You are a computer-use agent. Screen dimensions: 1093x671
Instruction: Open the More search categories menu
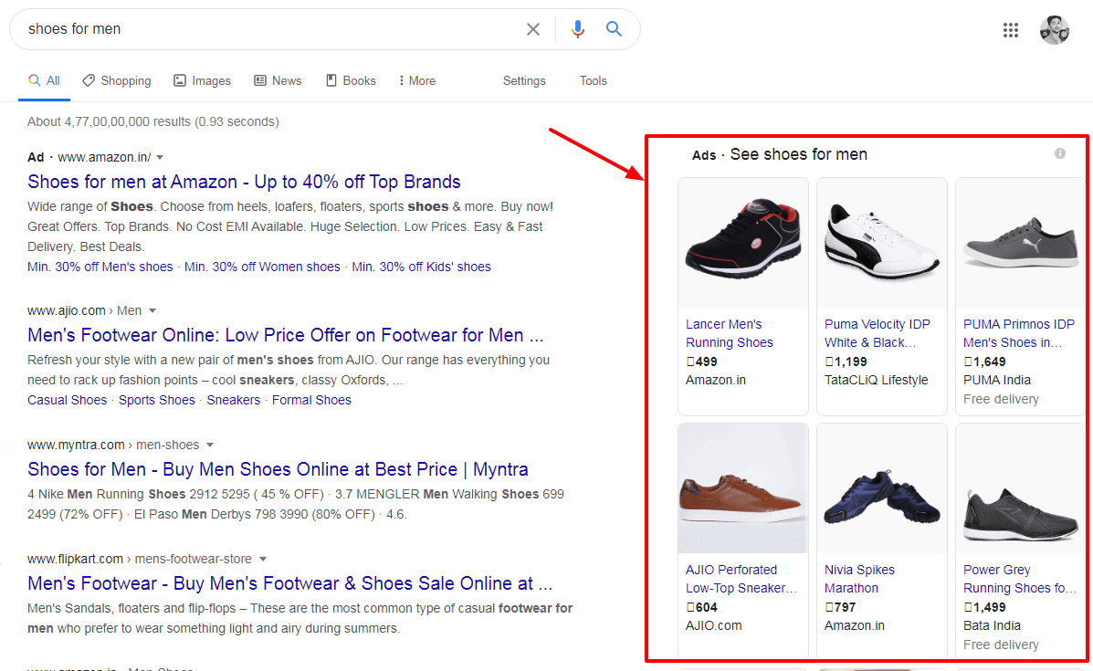point(417,81)
